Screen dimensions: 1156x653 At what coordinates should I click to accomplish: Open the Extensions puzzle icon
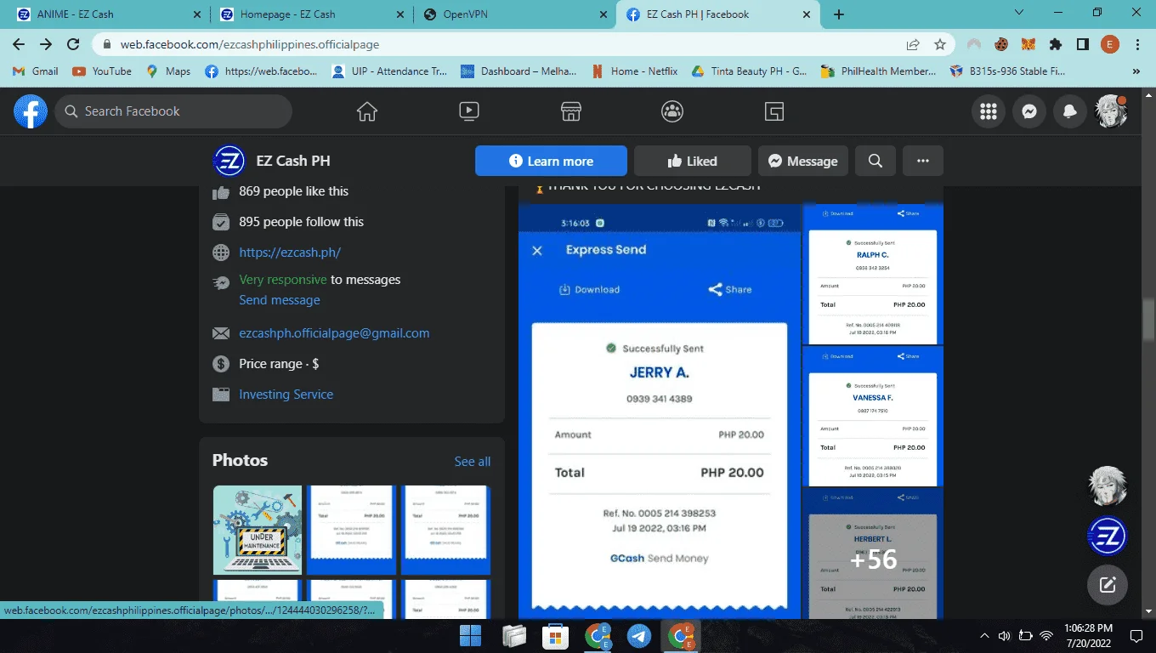1056,44
